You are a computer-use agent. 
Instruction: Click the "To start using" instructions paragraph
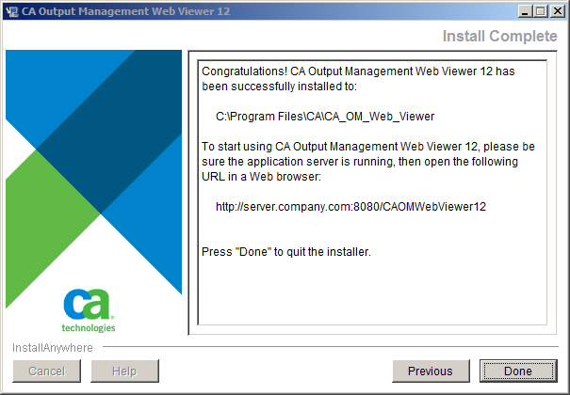pyautogui.click(x=368, y=162)
